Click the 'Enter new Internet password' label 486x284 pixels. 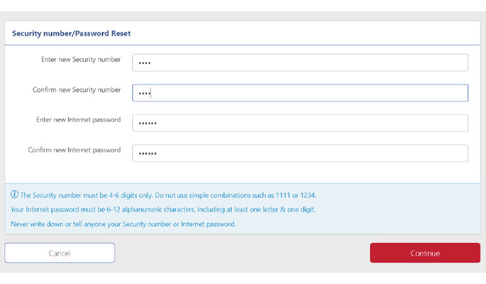point(79,120)
